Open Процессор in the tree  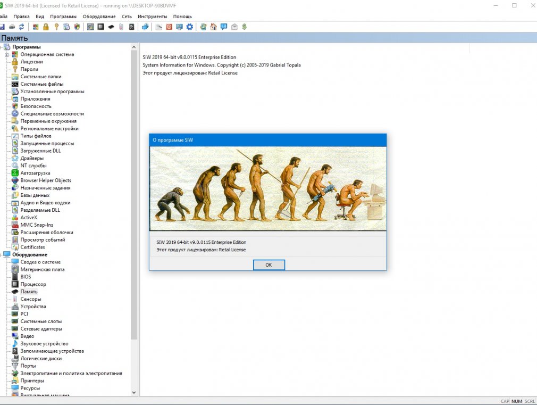point(33,284)
